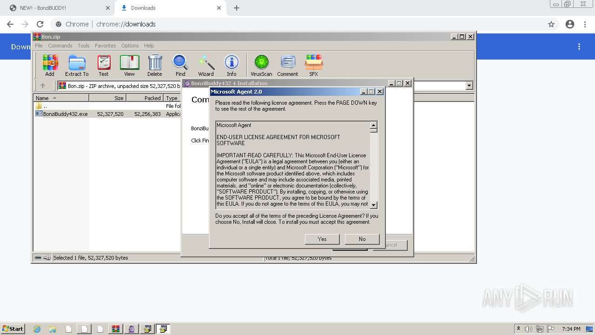Image resolution: width=595 pixels, height=335 pixels.
Task: Click the Delete trash icon in WinRAR
Action: click(x=155, y=66)
